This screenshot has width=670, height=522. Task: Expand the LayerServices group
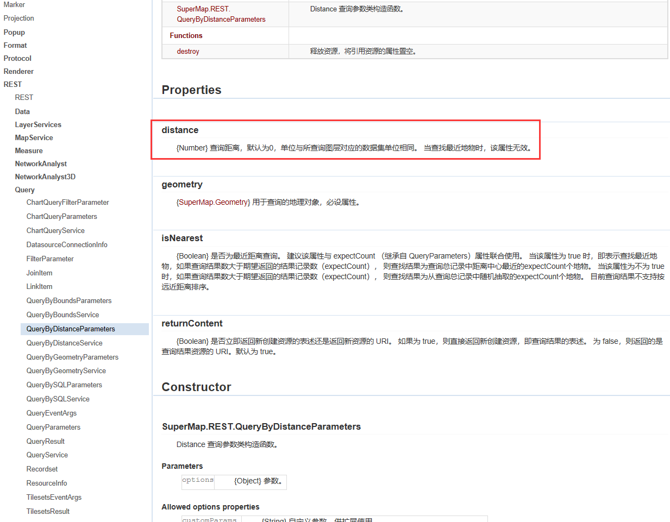38,124
